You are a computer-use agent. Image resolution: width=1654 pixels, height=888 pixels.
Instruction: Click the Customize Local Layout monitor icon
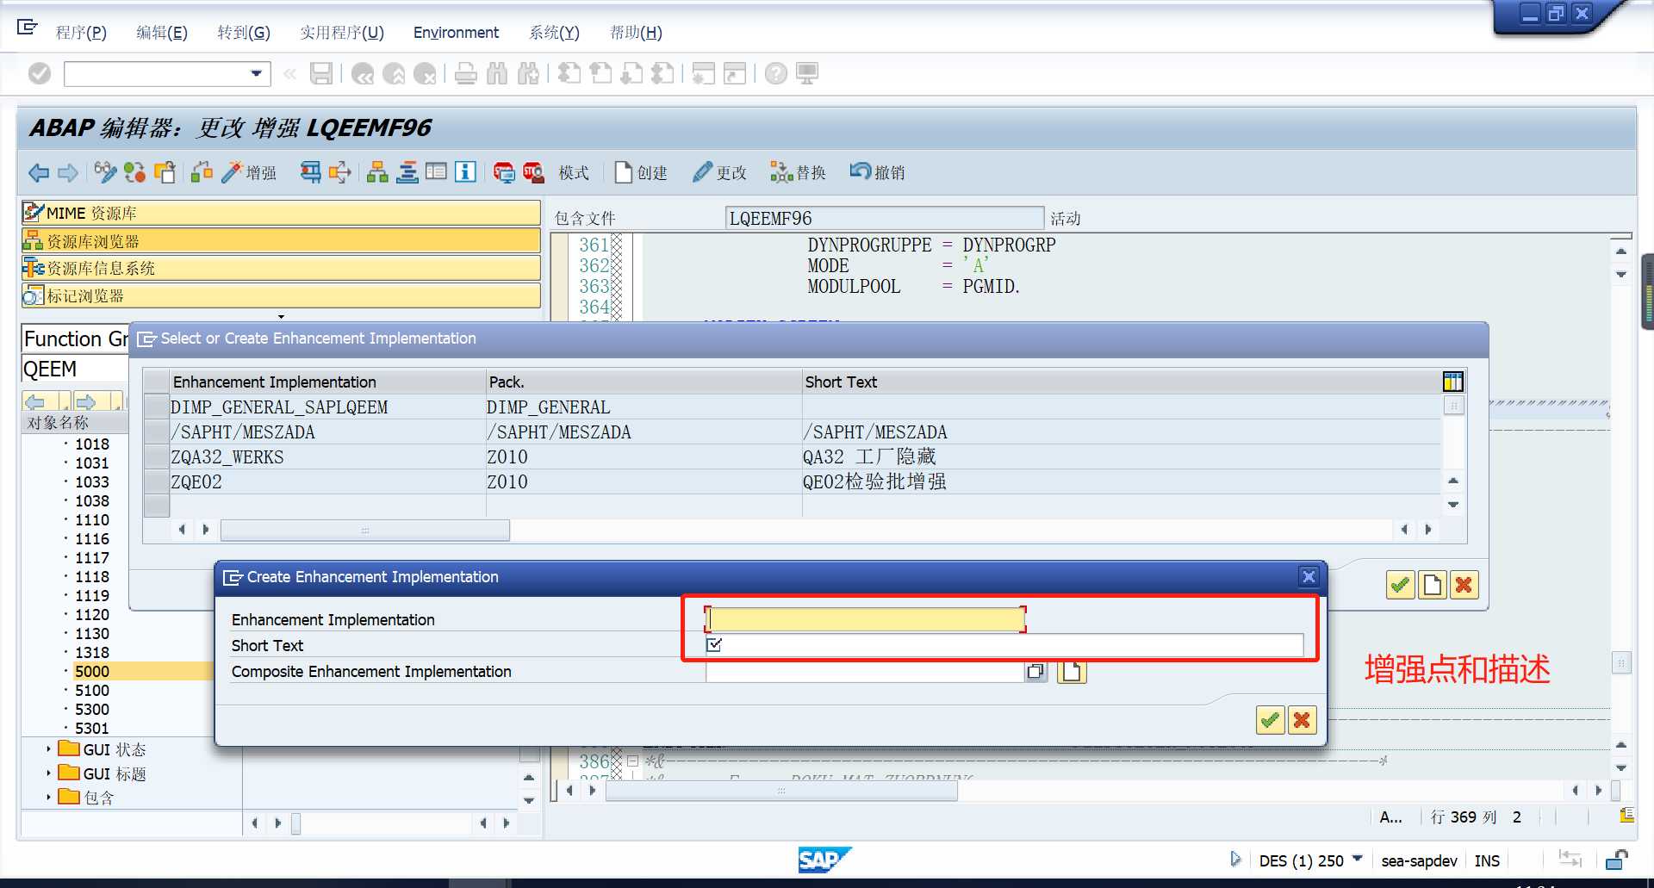[x=807, y=74]
